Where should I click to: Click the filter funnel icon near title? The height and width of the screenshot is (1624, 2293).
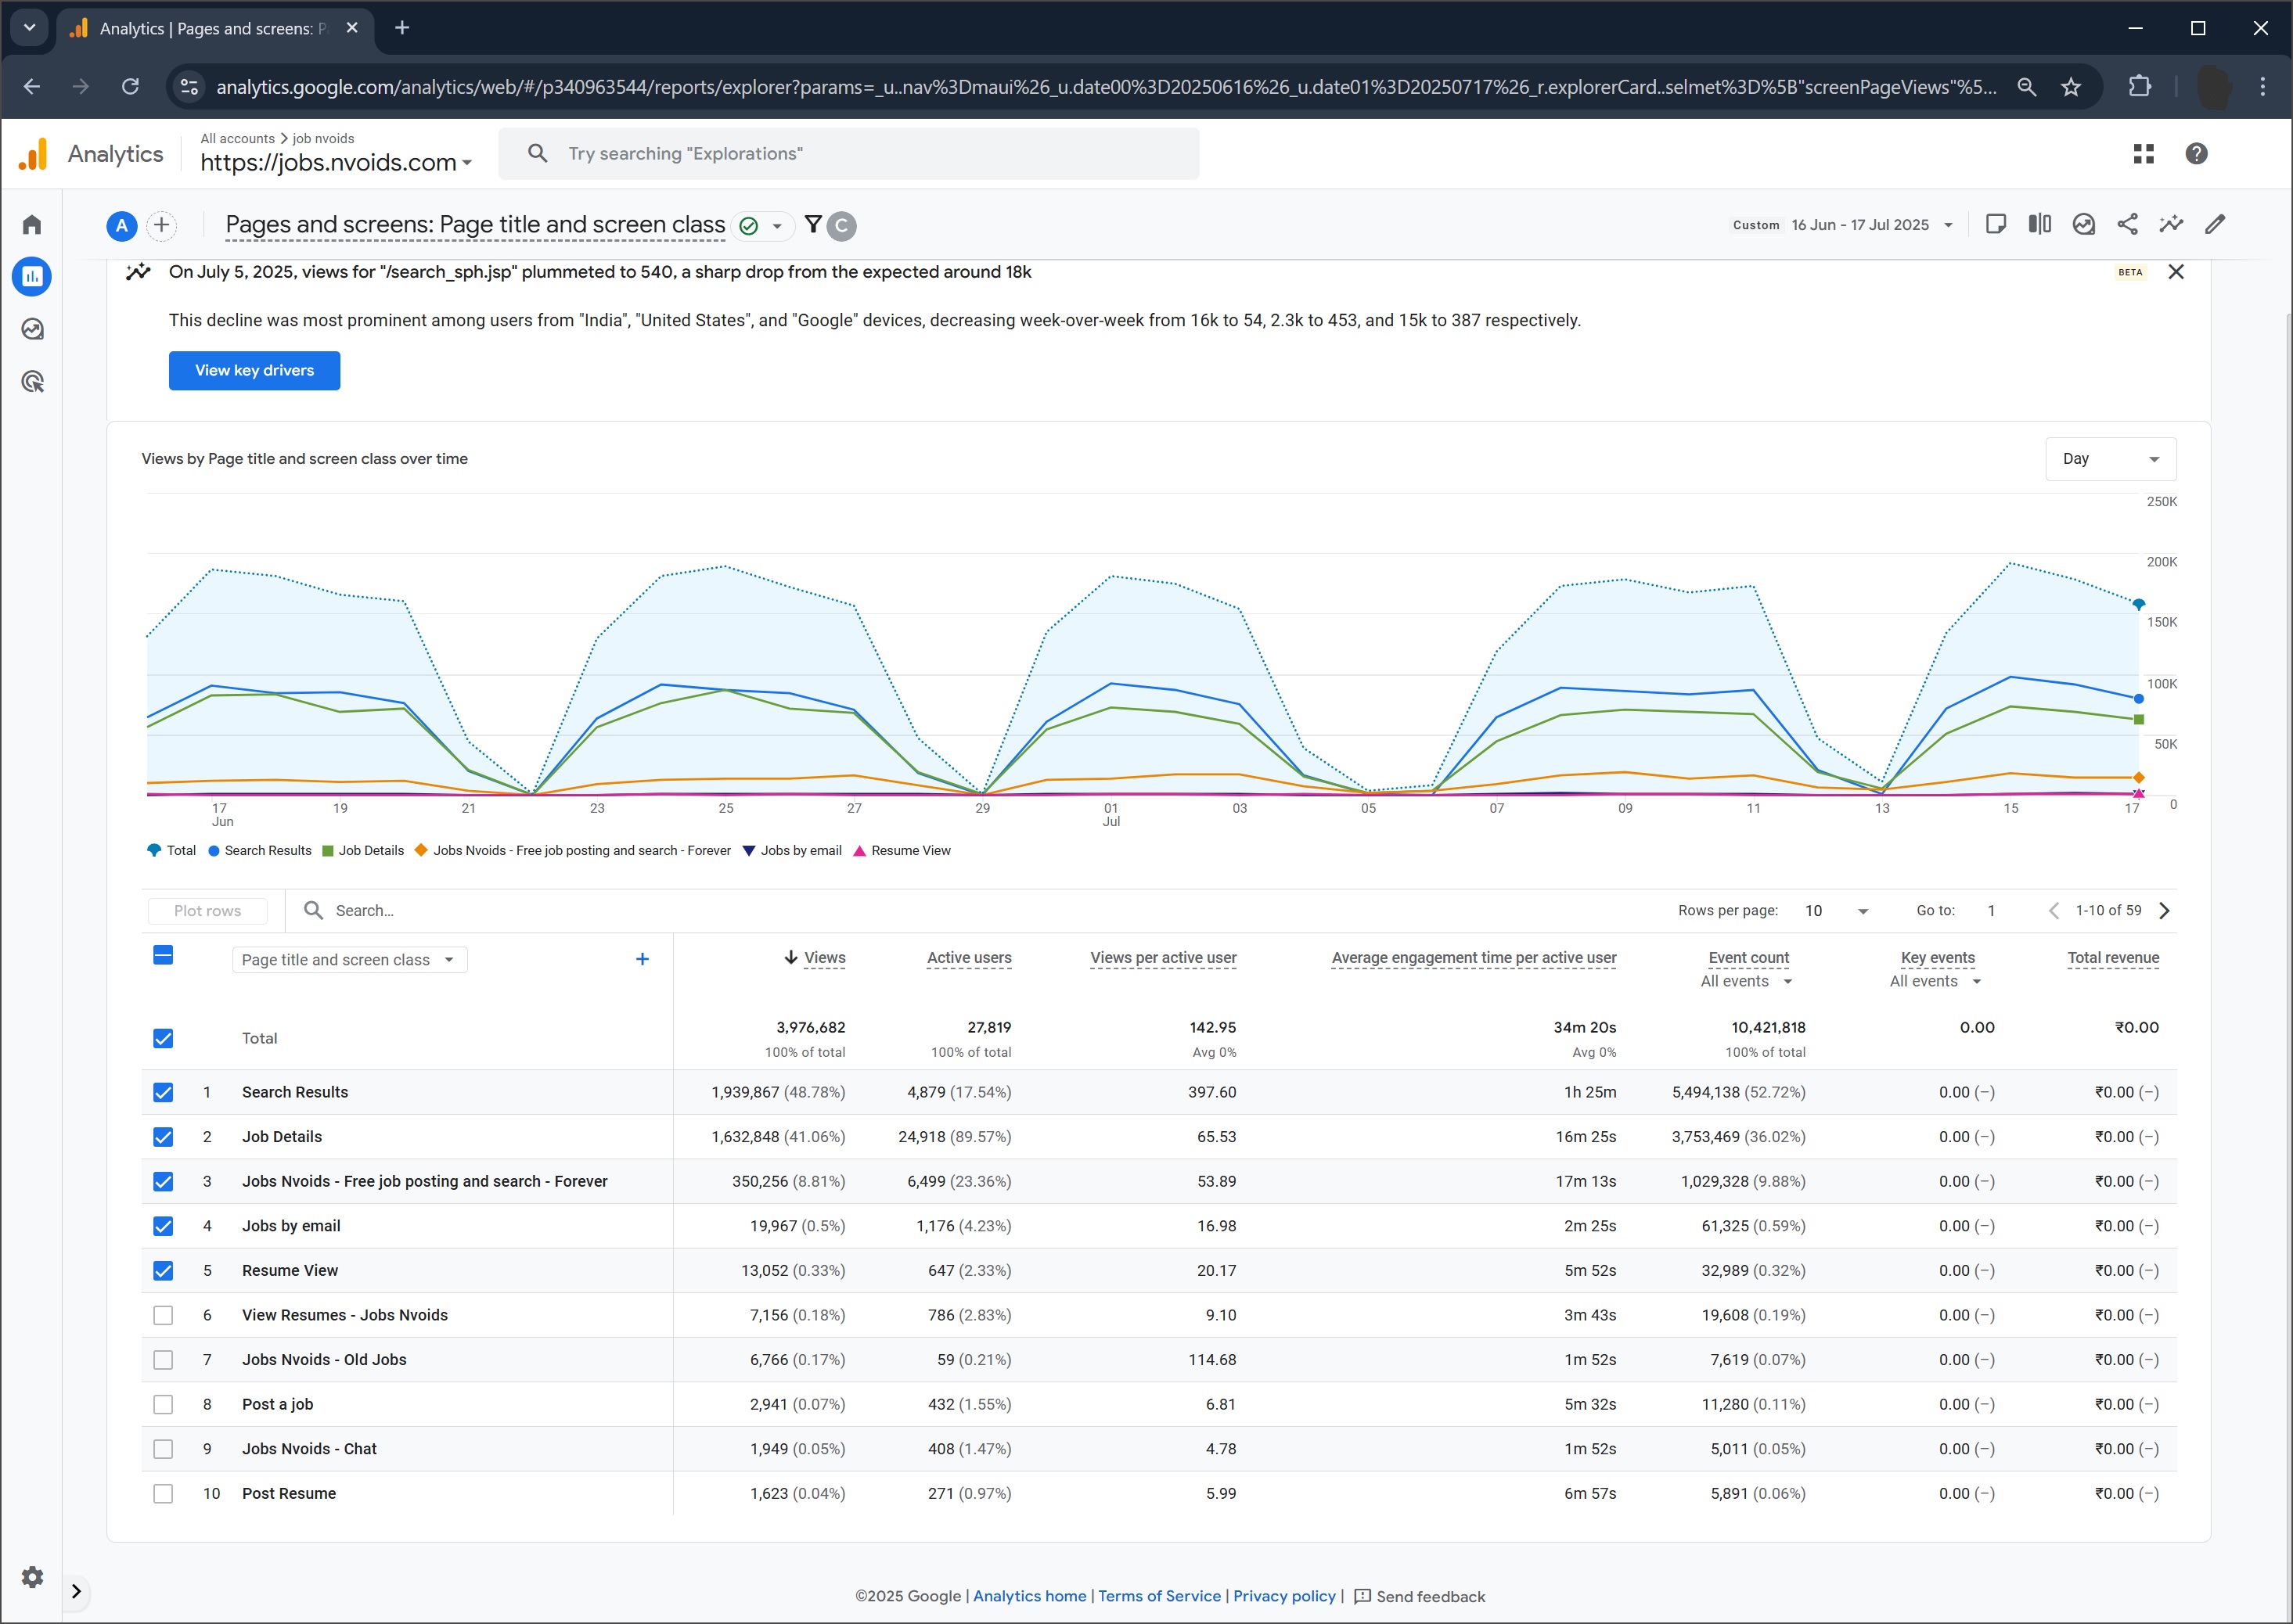[813, 224]
